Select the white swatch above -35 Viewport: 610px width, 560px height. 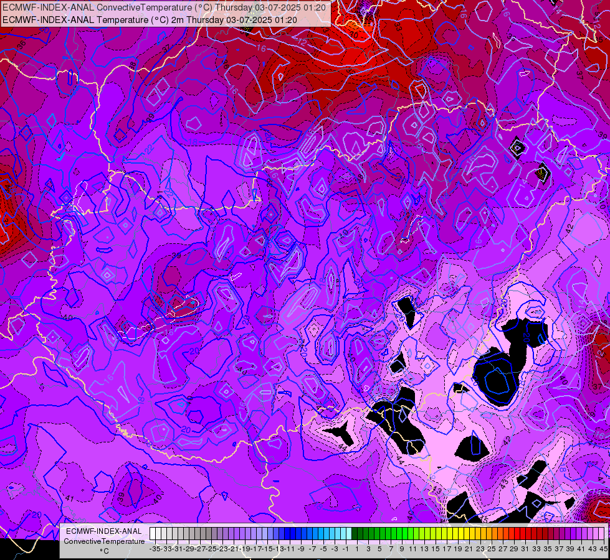point(153,533)
